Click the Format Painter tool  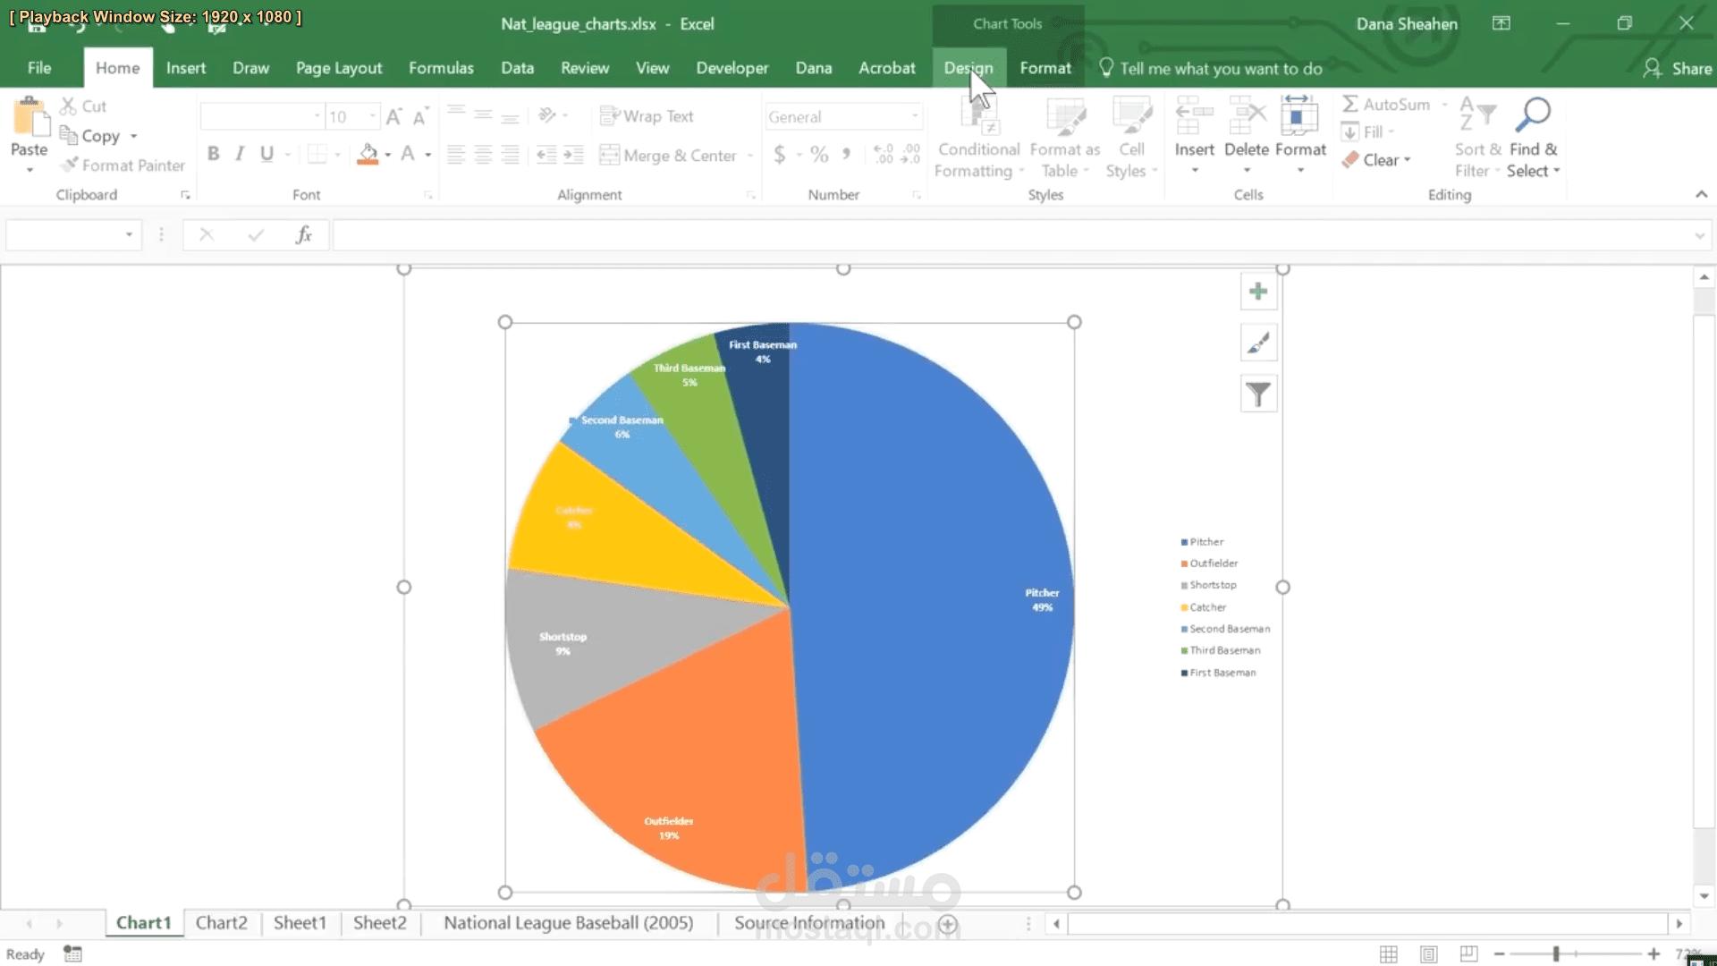pyautogui.click(x=123, y=165)
